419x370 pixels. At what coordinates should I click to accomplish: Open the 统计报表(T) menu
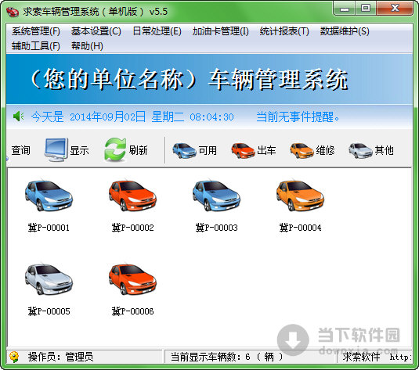(284, 31)
